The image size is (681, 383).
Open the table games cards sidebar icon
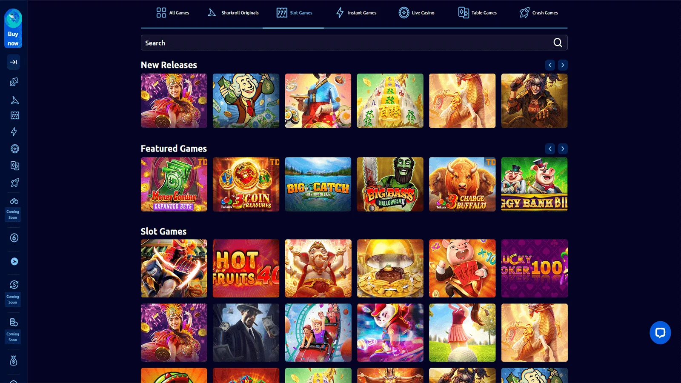coord(15,166)
